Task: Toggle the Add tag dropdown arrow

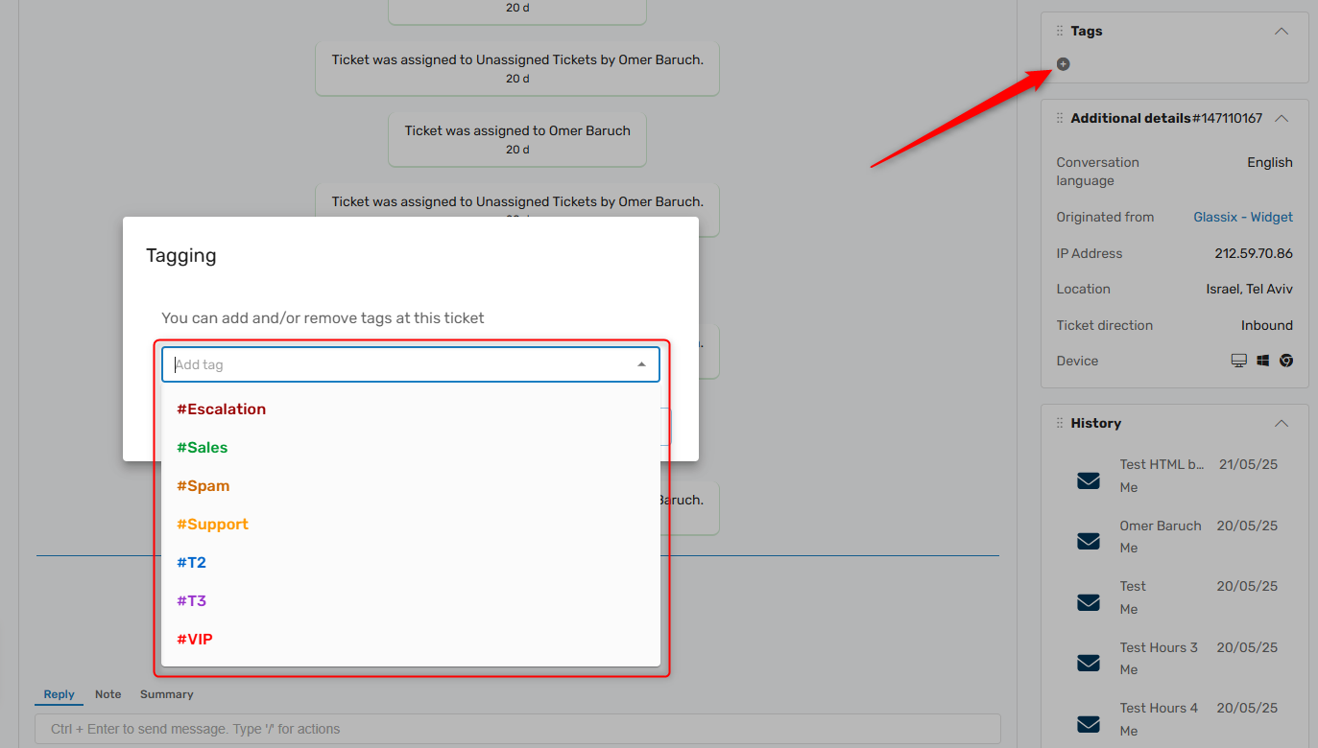Action: point(641,364)
